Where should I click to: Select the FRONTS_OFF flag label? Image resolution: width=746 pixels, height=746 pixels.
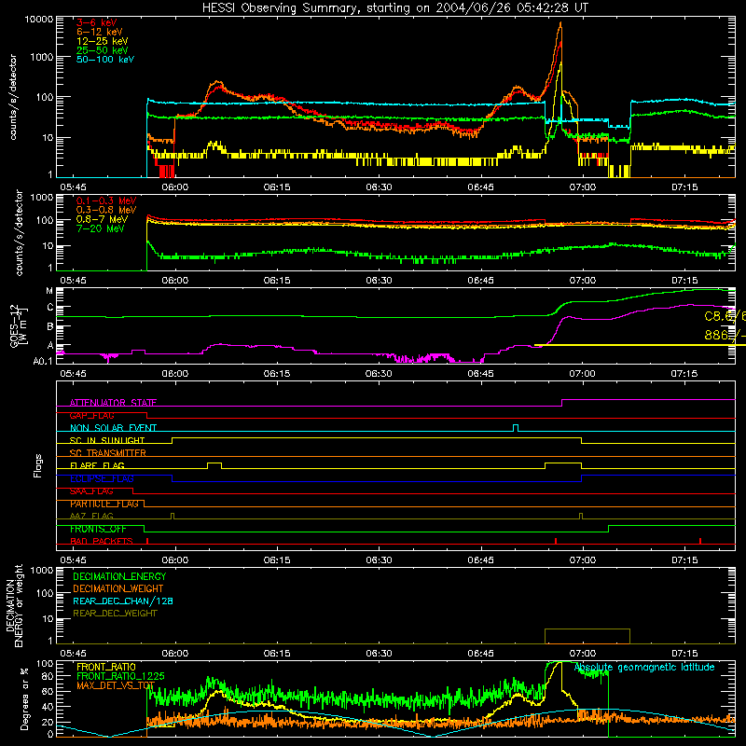[98, 529]
